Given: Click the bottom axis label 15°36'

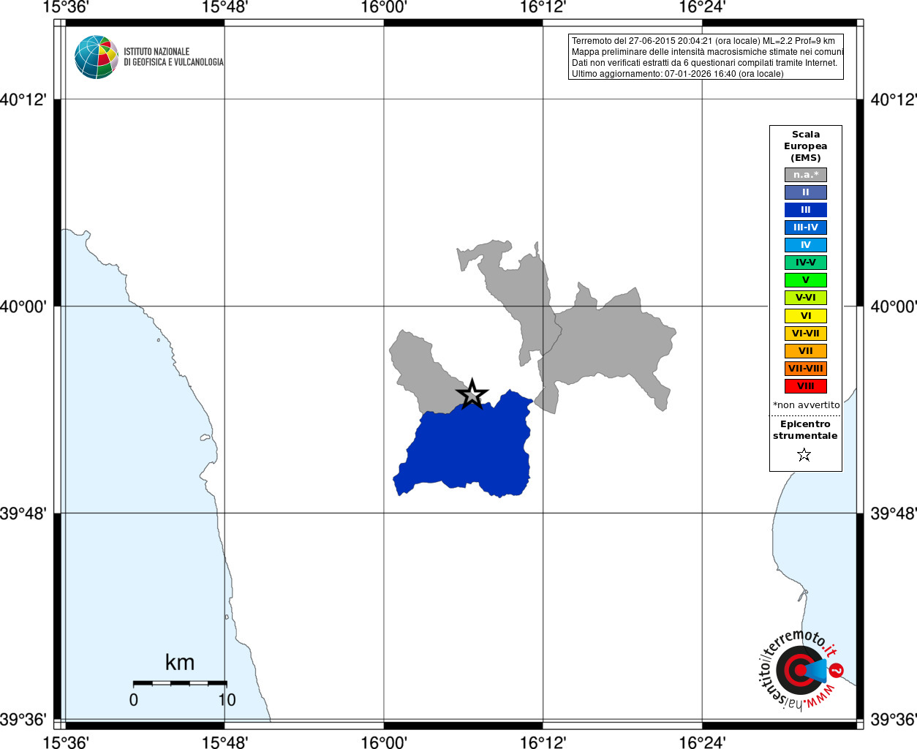Looking at the screenshot, I should 66,742.
